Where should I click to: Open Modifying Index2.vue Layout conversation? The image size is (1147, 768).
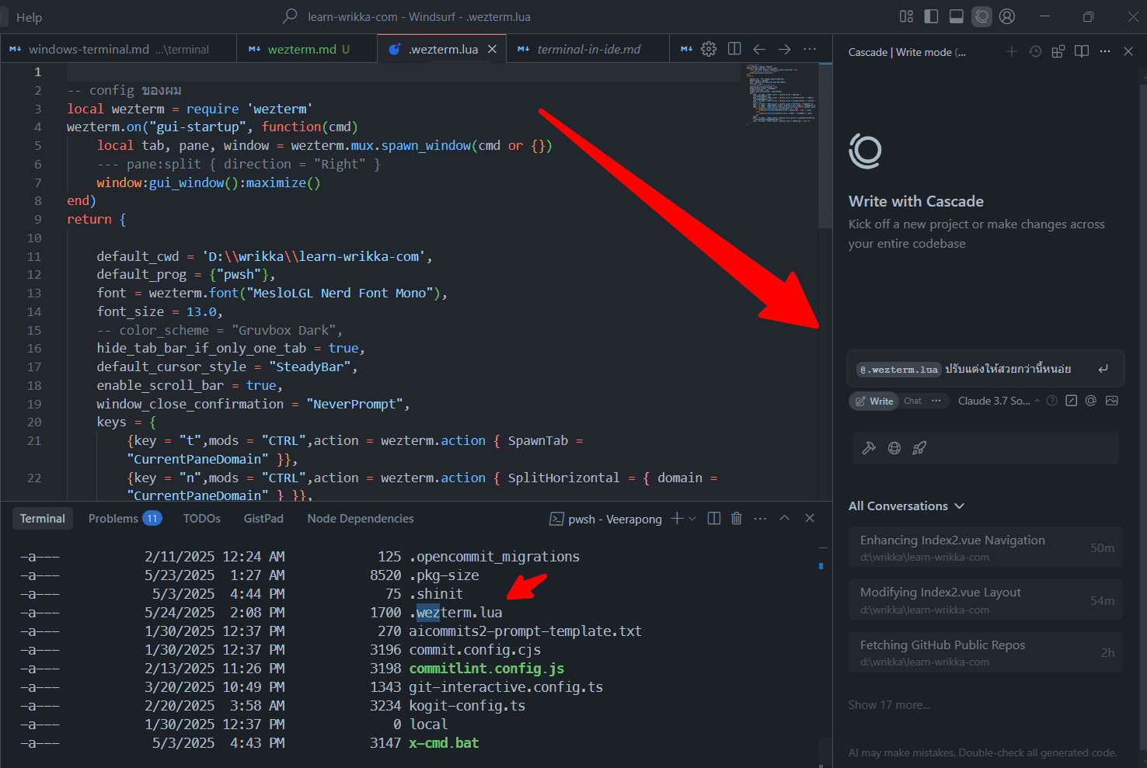[x=985, y=599]
